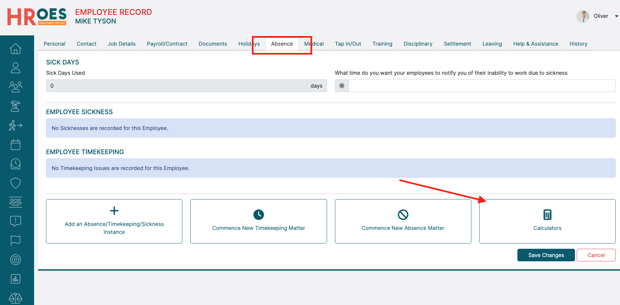
Task: Click the Save Changes button
Action: point(546,255)
